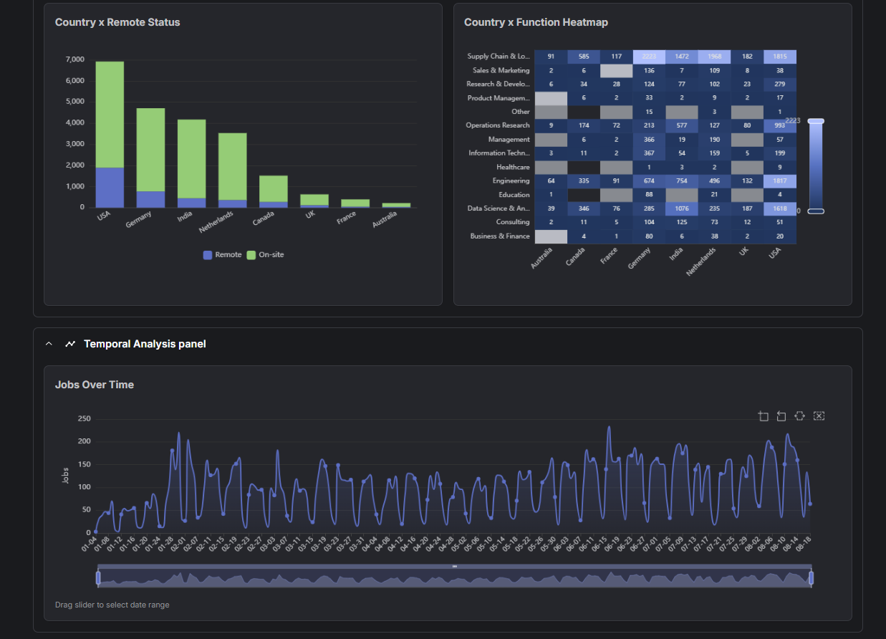Image resolution: width=886 pixels, height=639 pixels.
Task: Click the Canada green On-site bar segment
Action: click(273, 188)
